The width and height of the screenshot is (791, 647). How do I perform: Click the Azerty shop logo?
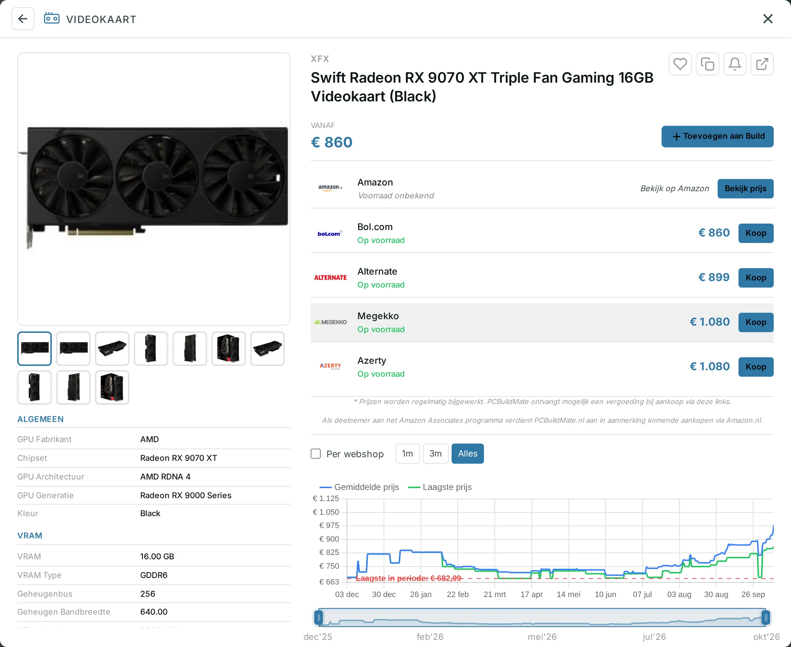(330, 366)
